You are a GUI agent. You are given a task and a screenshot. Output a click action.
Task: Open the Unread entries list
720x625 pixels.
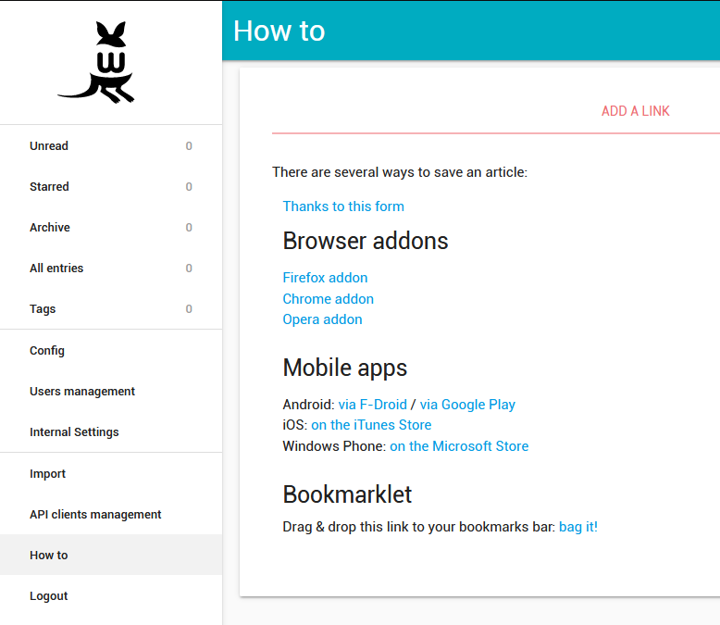[x=49, y=146]
